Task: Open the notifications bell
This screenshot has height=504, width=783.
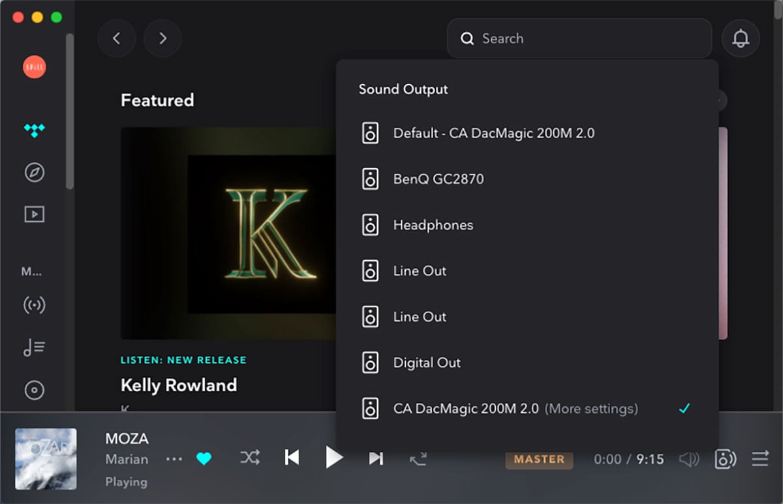Action: click(741, 38)
